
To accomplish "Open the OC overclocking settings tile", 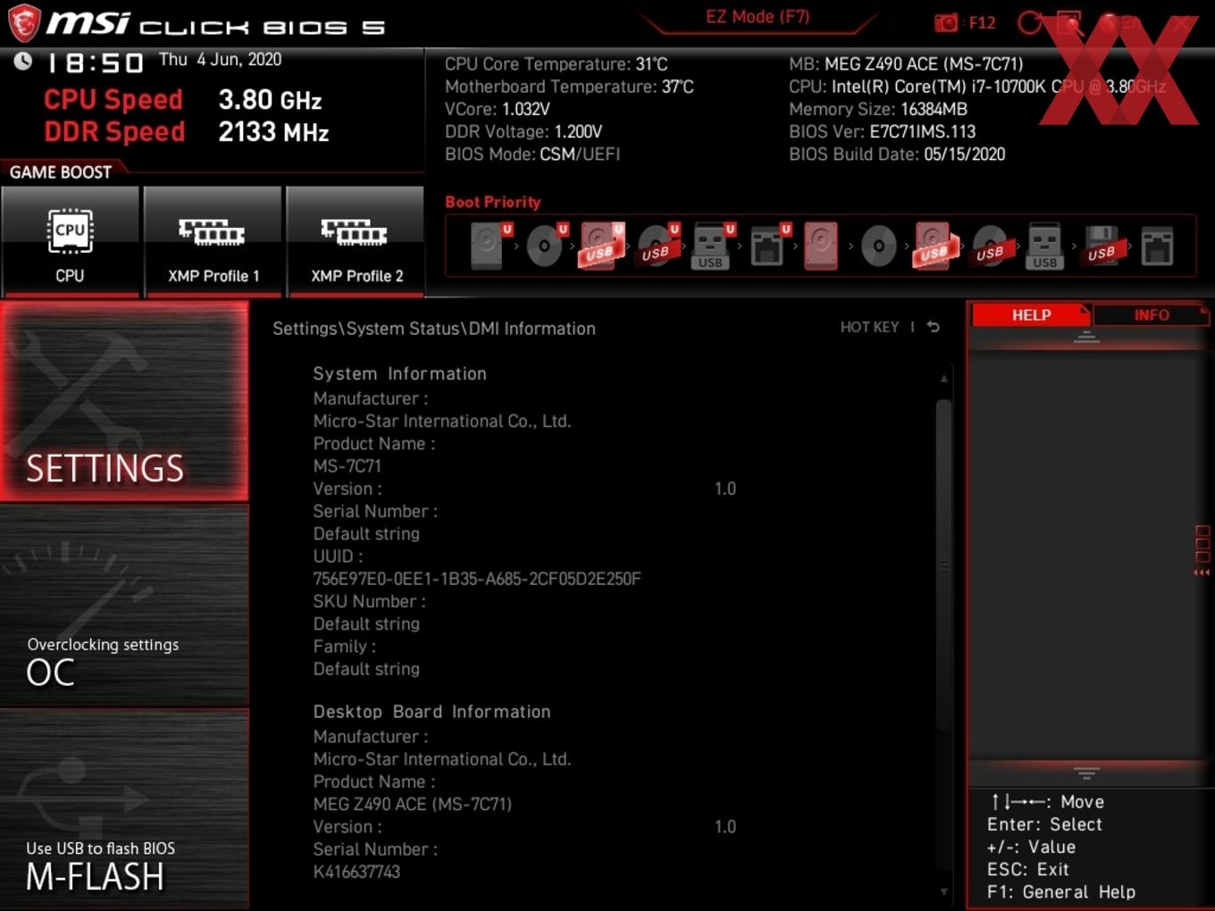I will click(x=124, y=606).
